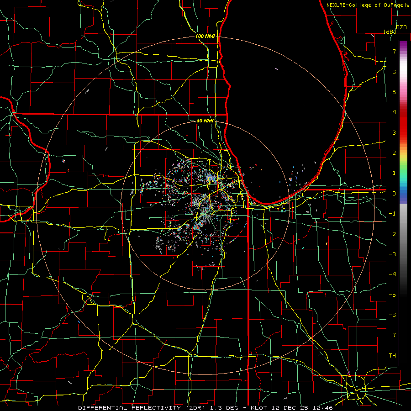The image size is (411, 411).
Task: Click the "100 NMI" range ring label
Action: point(205,36)
